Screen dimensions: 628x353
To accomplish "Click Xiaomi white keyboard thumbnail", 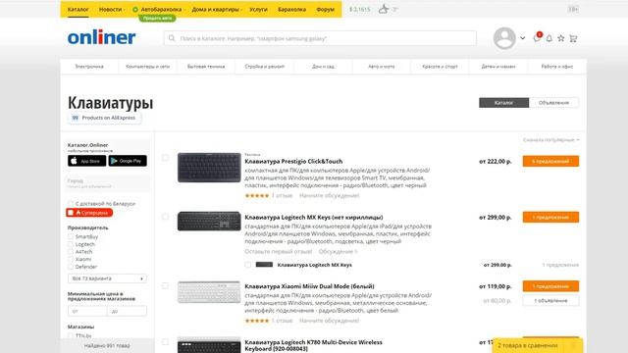I will [209, 292].
